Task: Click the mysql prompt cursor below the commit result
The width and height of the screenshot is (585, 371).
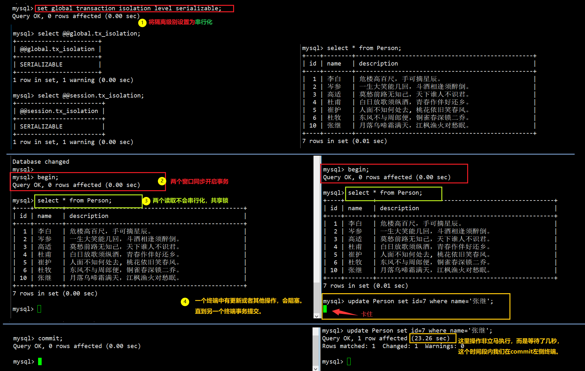Action: point(40,362)
